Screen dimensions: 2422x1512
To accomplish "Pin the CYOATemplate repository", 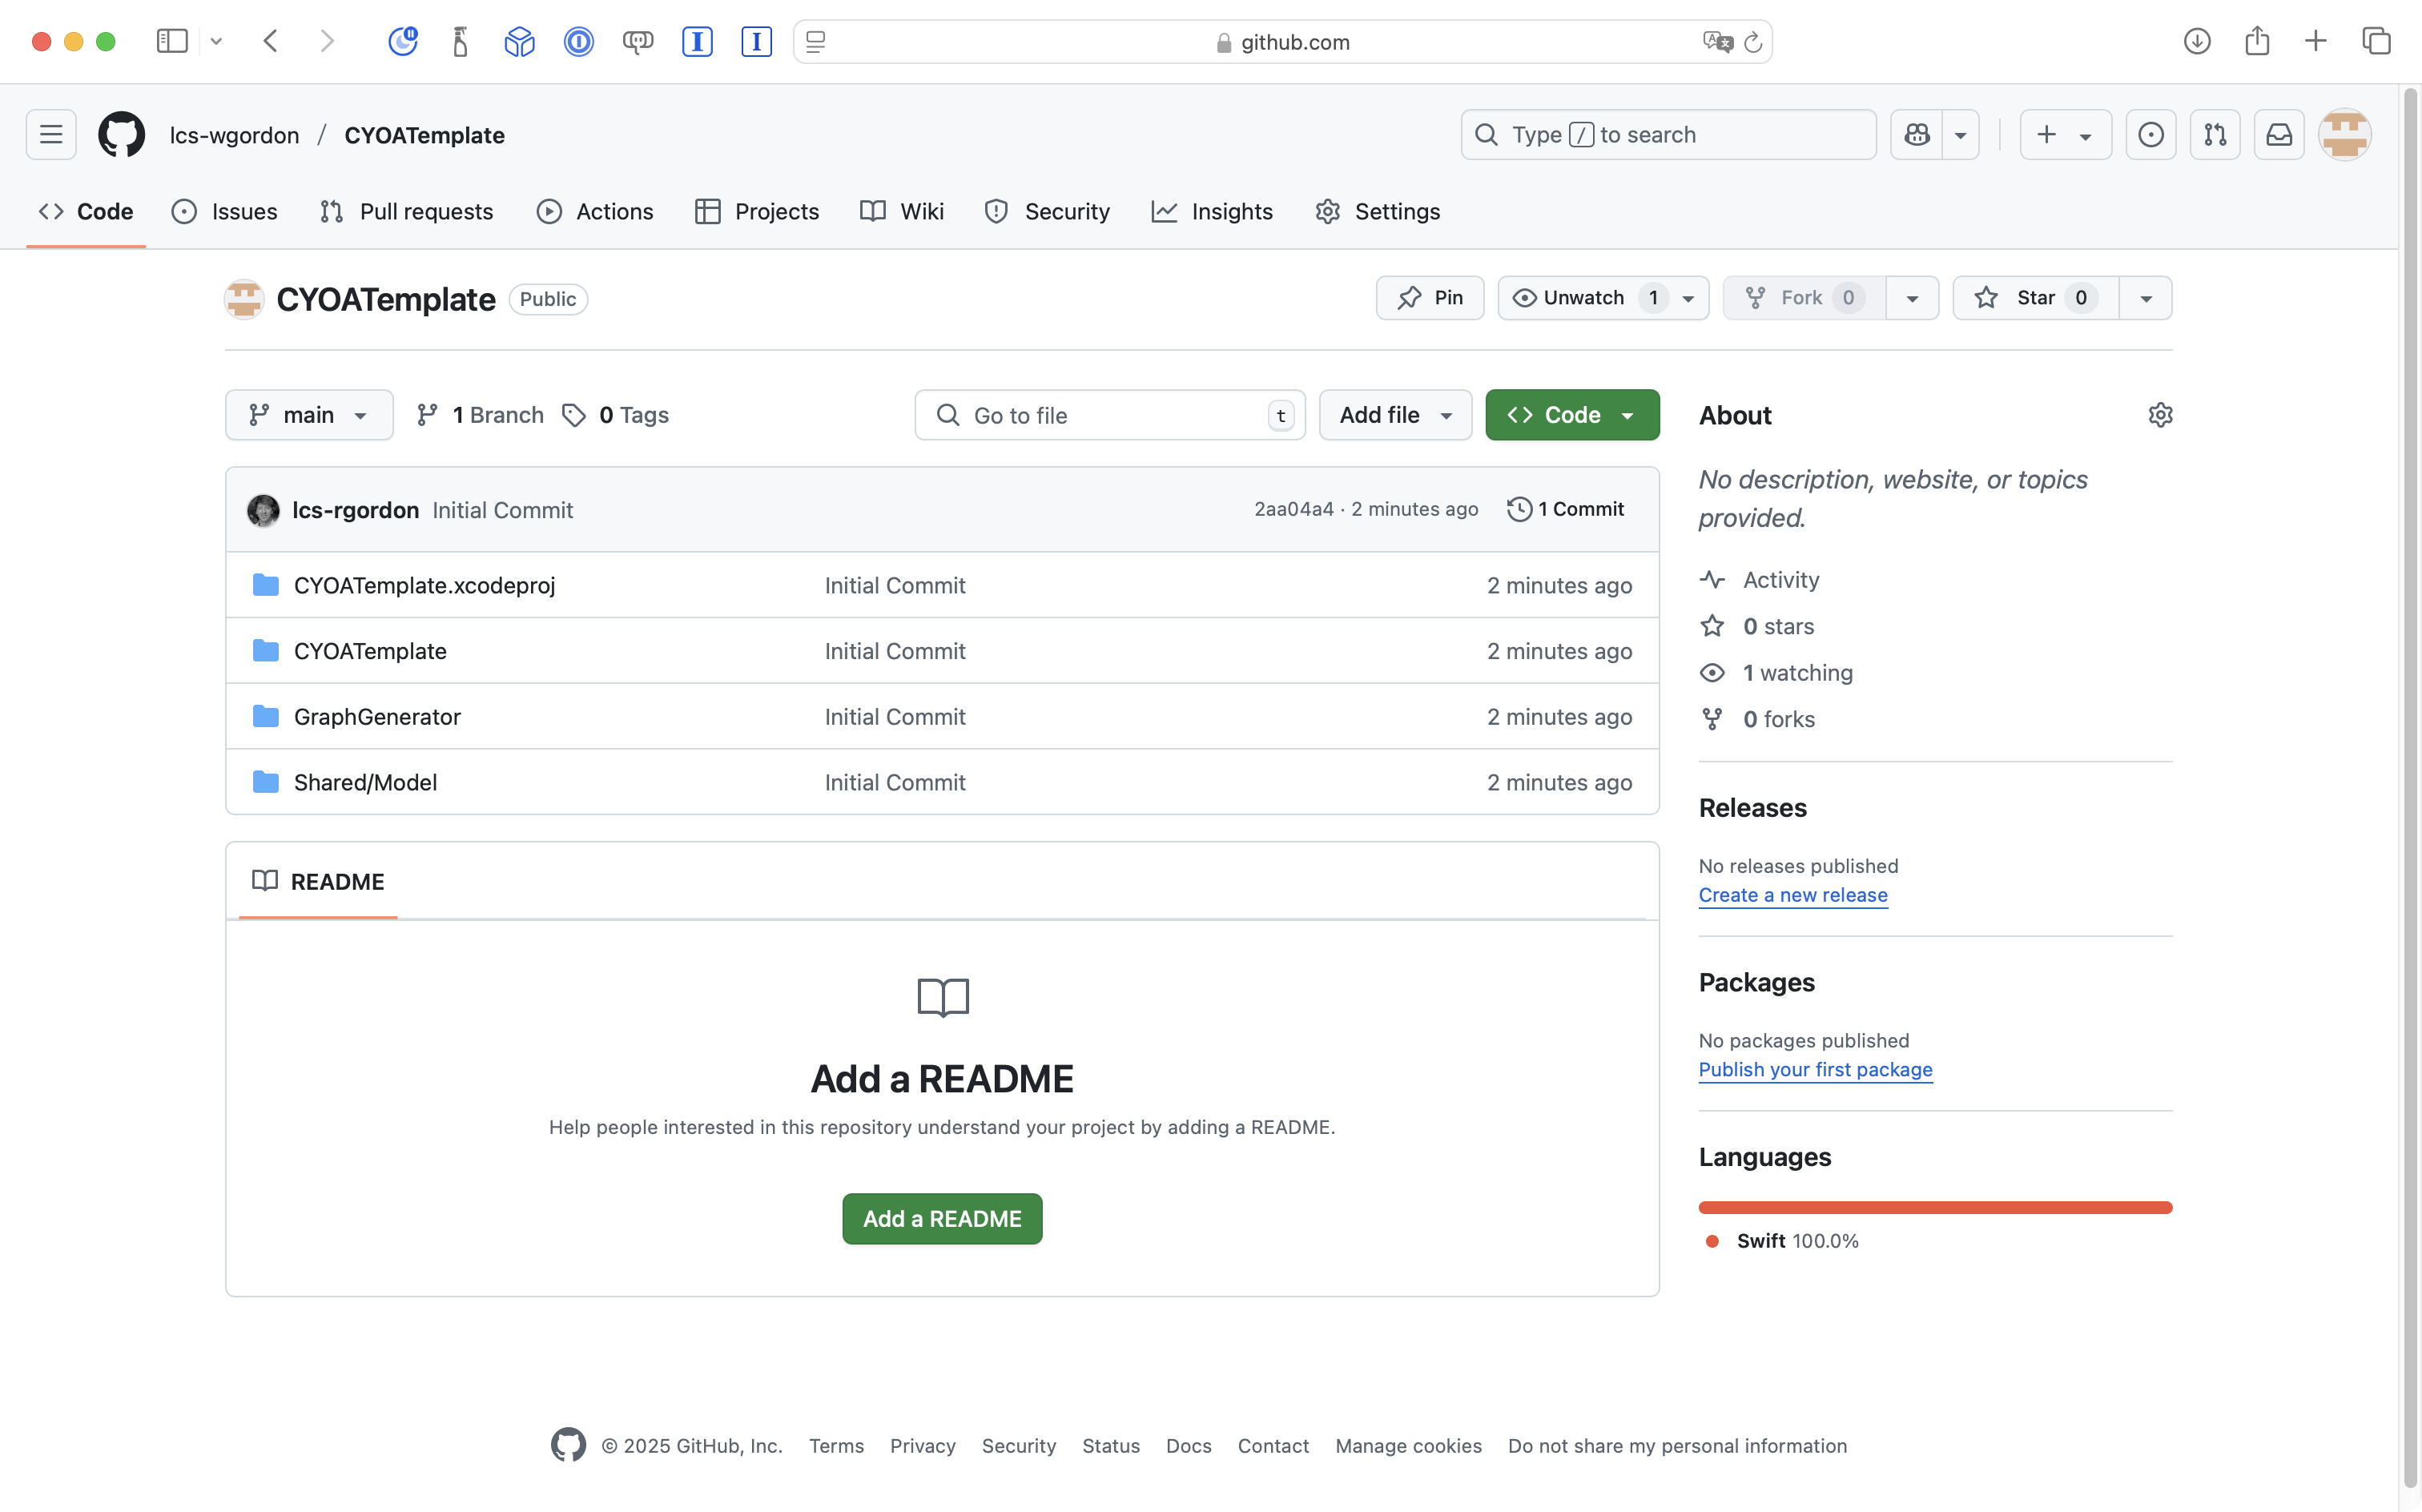I will (x=1430, y=298).
